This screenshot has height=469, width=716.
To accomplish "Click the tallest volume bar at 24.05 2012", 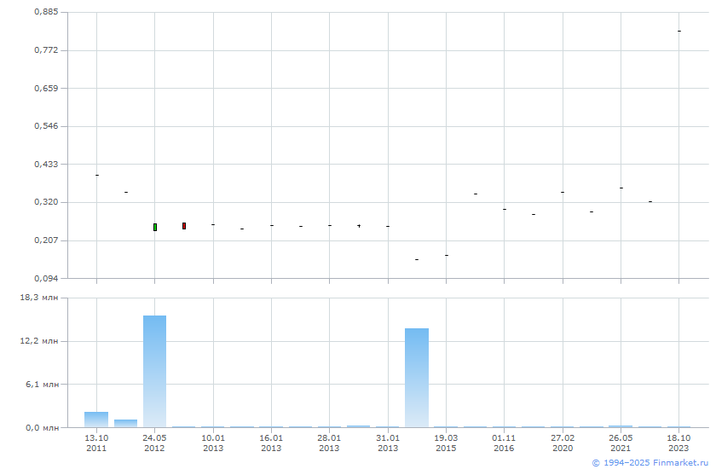I will 155,371.
